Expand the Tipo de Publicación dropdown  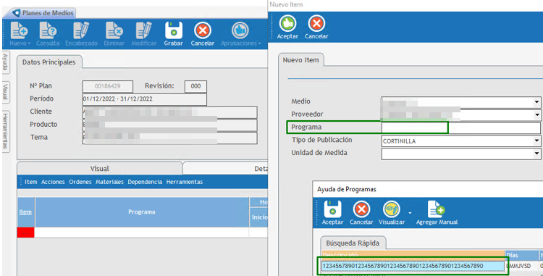pyautogui.click(x=536, y=141)
